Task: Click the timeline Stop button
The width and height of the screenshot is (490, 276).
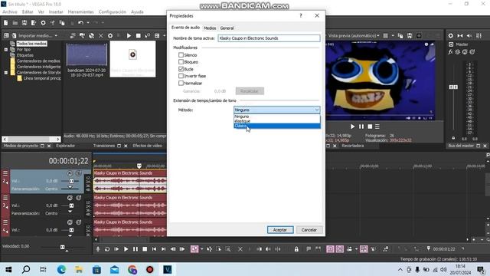Action: 145,249
